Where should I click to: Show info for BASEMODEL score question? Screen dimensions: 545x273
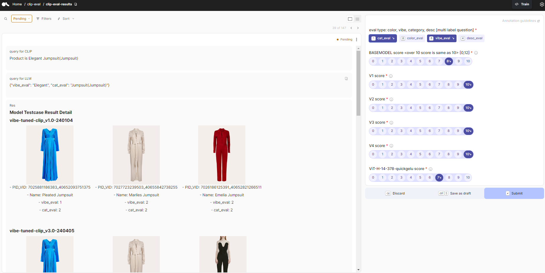click(x=476, y=53)
